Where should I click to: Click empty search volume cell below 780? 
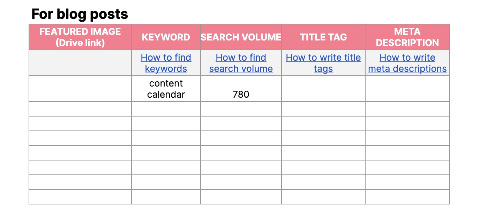pyautogui.click(x=241, y=109)
